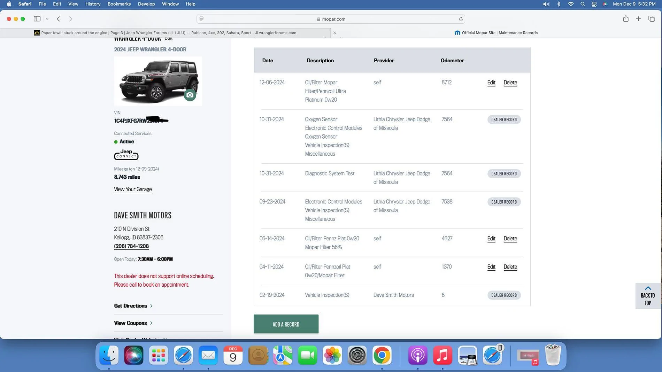Screen dimensions: 662x372
Task: Open the tab group dropdown chevron beside sidebar button
Action: click(x=47, y=19)
